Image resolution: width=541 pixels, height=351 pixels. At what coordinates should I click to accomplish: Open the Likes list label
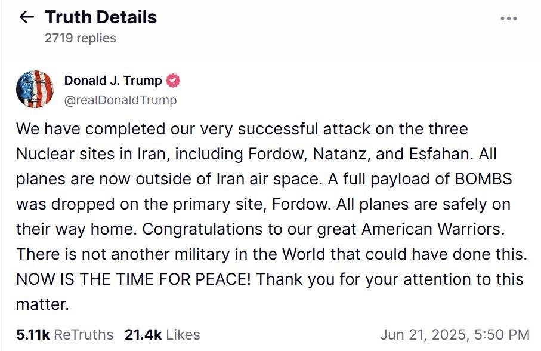(x=183, y=335)
